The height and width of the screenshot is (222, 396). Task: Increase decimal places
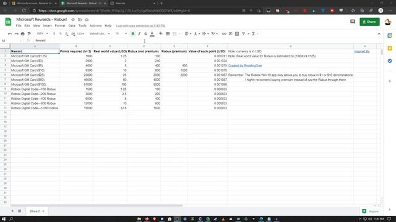[73, 34]
